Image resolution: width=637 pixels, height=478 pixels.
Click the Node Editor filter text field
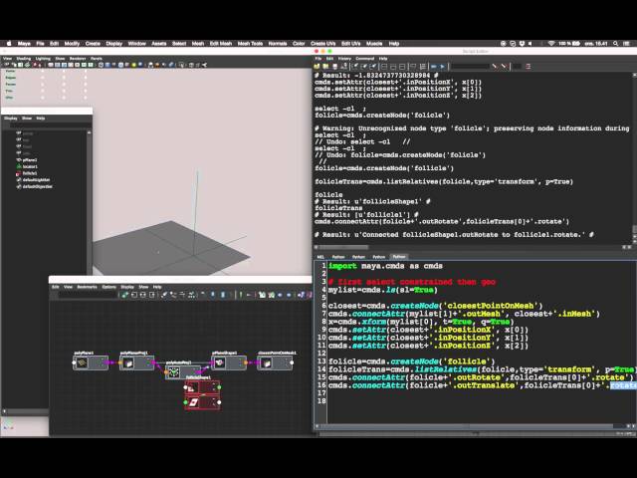click(87, 295)
